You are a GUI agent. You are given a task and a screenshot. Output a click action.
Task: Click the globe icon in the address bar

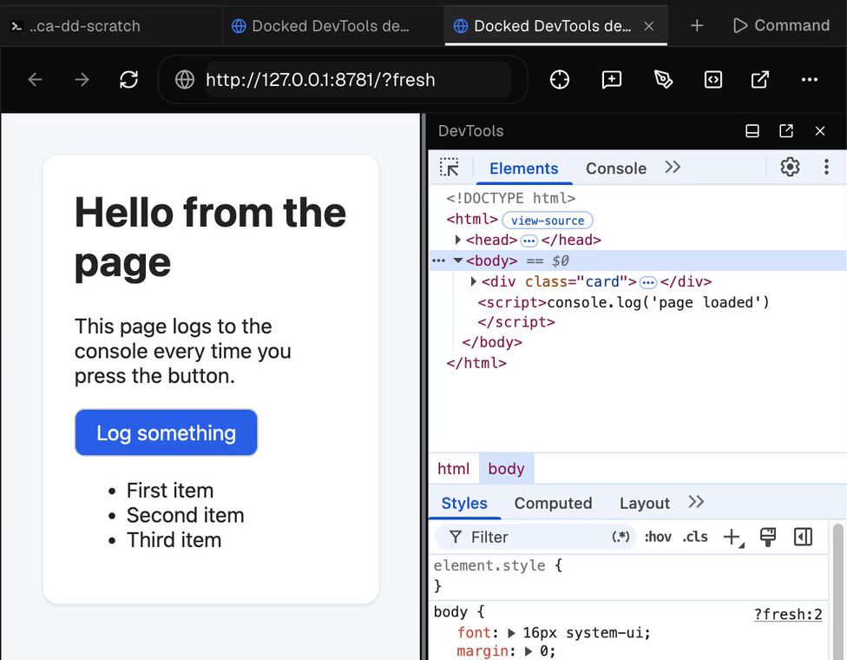pos(185,79)
